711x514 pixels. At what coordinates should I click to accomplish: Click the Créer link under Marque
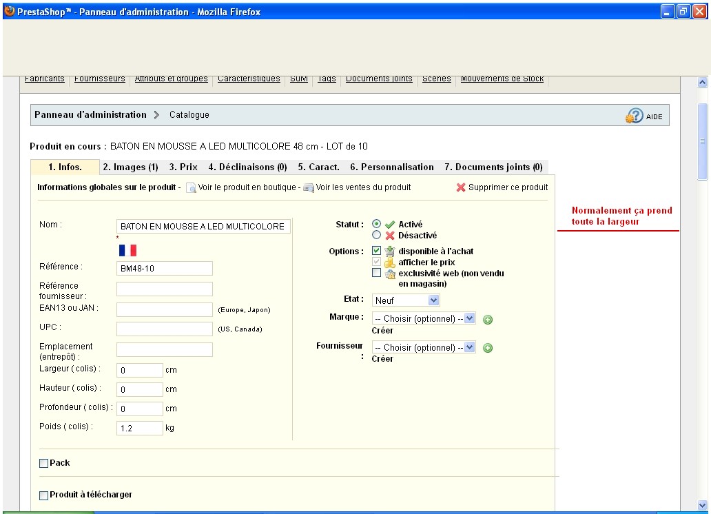pos(382,331)
